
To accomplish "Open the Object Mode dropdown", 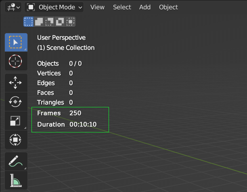I will coord(54,7).
